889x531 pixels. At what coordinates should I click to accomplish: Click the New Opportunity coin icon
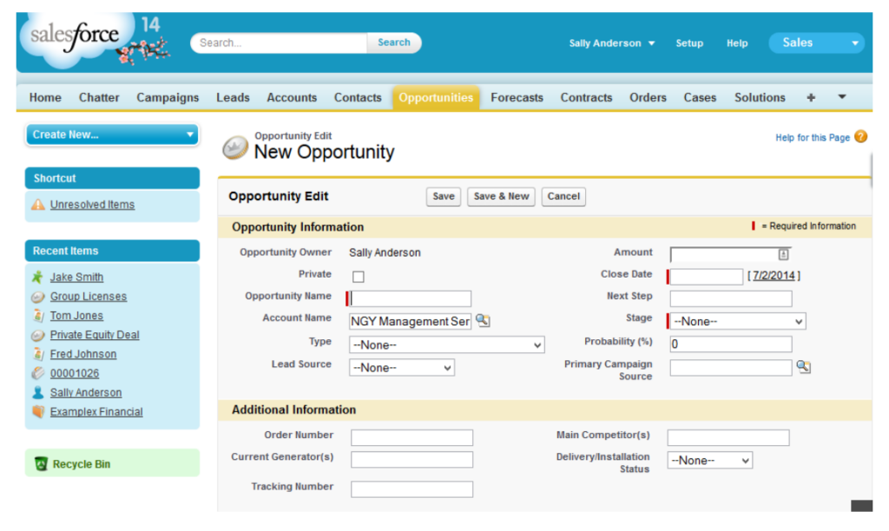pos(235,147)
